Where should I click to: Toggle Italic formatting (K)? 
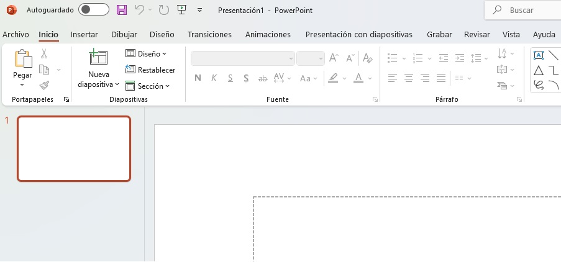pyautogui.click(x=214, y=78)
